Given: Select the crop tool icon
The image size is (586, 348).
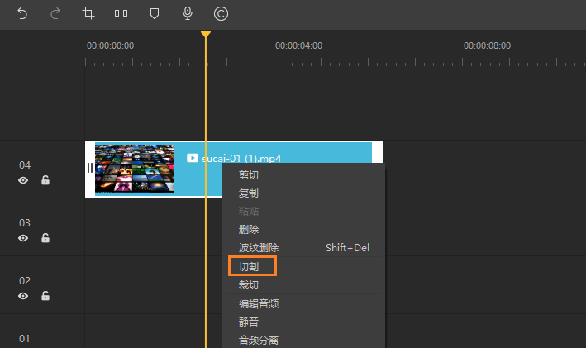Looking at the screenshot, I should [88, 14].
